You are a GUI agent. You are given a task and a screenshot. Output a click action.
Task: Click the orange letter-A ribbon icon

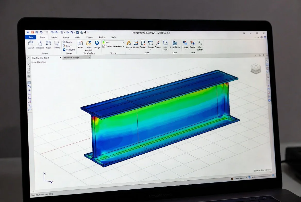tap(129, 43)
